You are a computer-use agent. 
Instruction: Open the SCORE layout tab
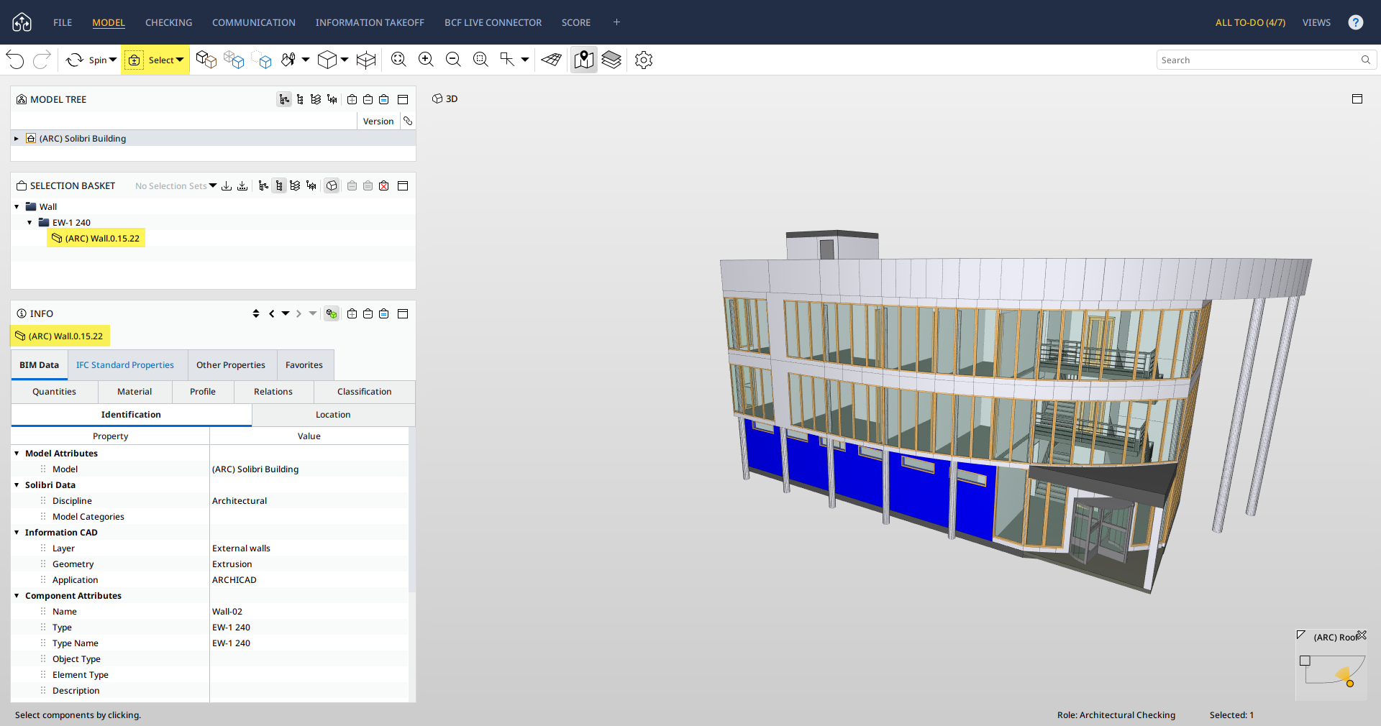coord(576,22)
